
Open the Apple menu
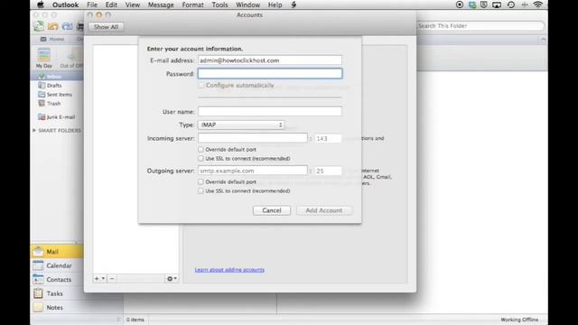pyautogui.click(x=41, y=5)
